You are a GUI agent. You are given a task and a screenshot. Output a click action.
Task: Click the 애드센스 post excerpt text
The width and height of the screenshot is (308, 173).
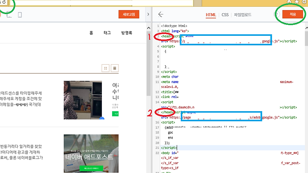click(x=21, y=98)
